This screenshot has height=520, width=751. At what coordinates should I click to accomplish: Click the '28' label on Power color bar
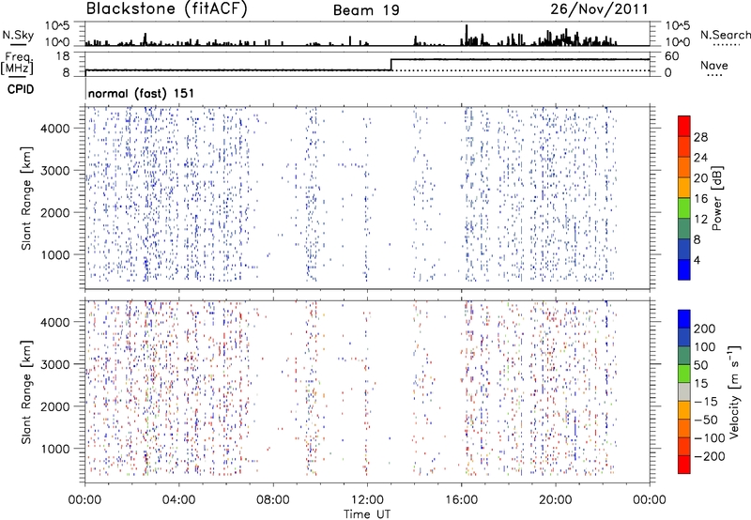(x=700, y=137)
